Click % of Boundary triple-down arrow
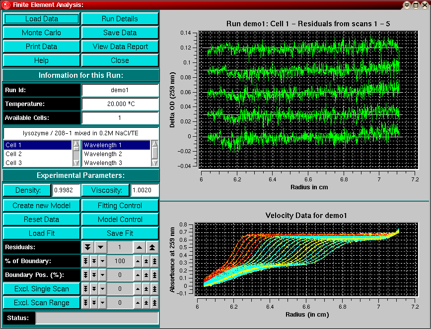431x329 pixels. point(85,261)
